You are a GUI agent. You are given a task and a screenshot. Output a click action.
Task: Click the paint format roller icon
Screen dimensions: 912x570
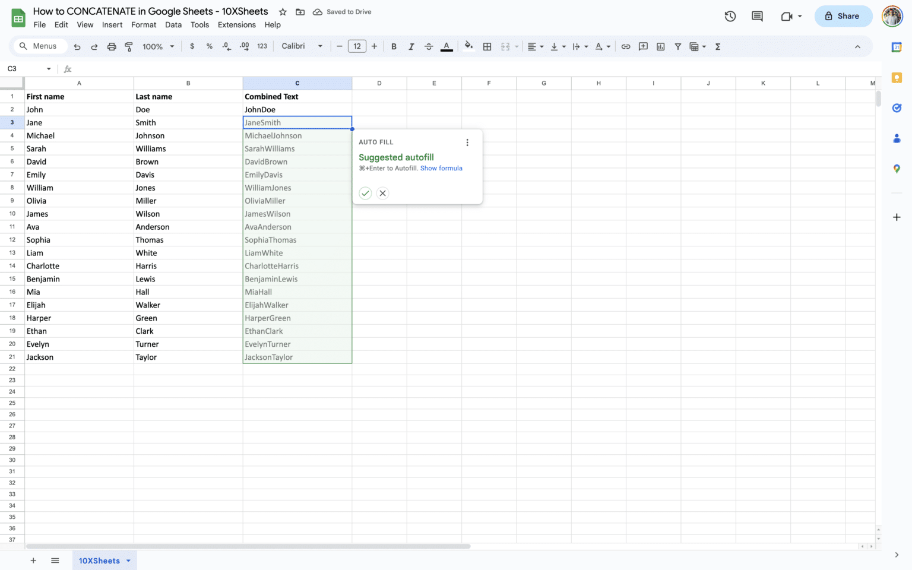[129, 46]
